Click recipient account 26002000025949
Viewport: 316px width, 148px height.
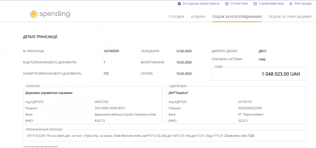point(250,108)
